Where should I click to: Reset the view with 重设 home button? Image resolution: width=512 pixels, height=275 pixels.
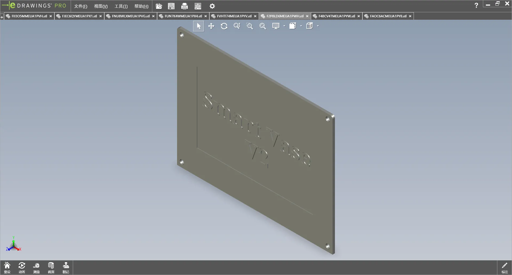click(7, 268)
